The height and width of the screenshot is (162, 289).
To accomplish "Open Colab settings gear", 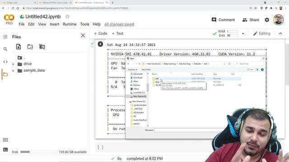I will 267,20.
